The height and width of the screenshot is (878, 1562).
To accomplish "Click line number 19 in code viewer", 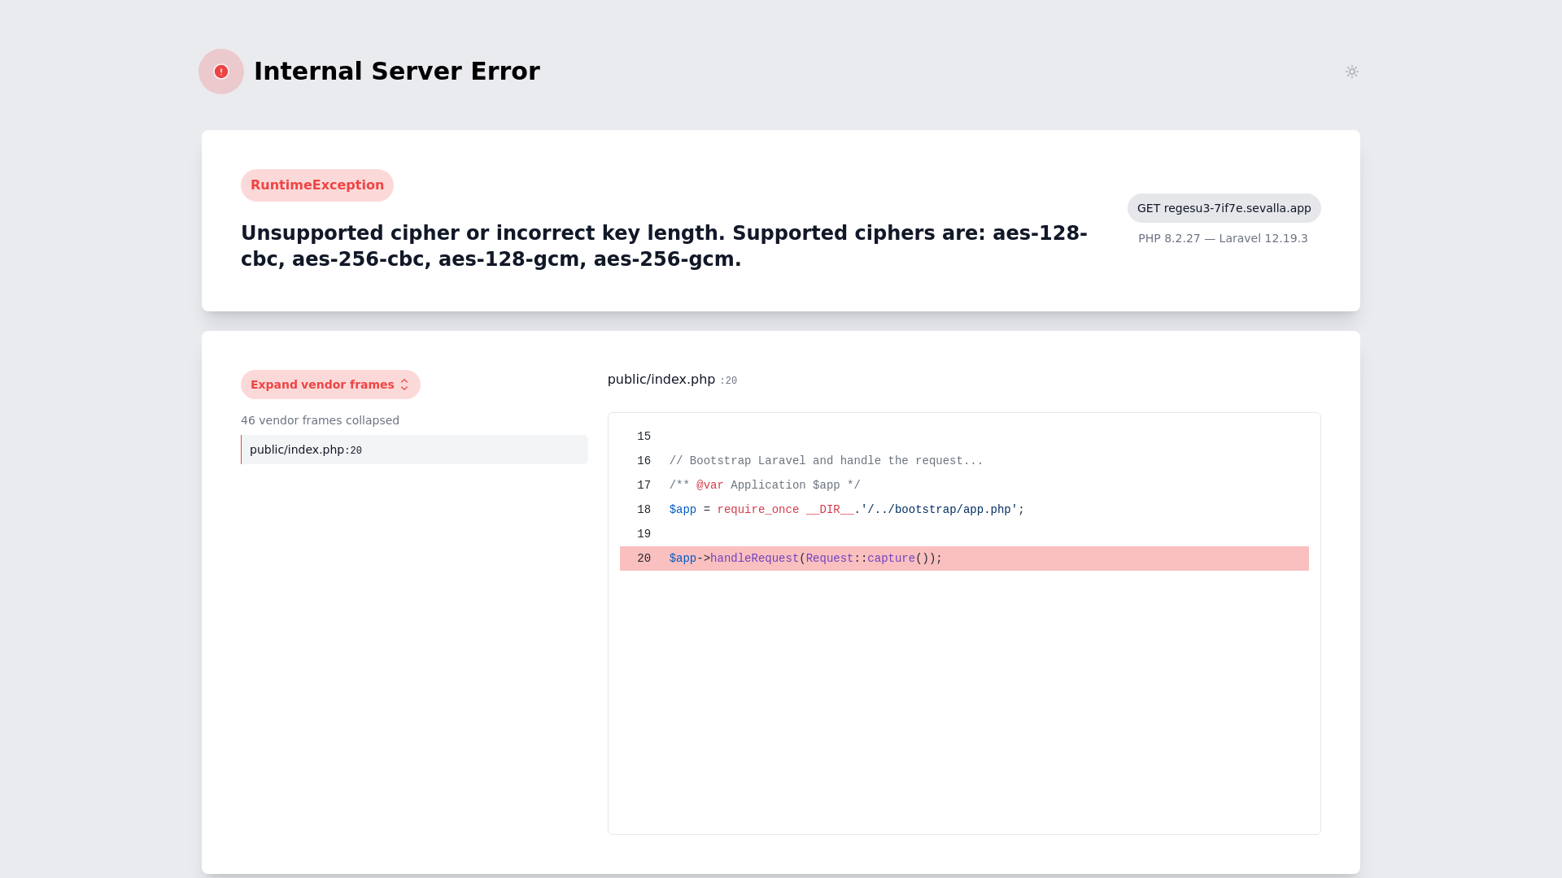I will [644, 534].
